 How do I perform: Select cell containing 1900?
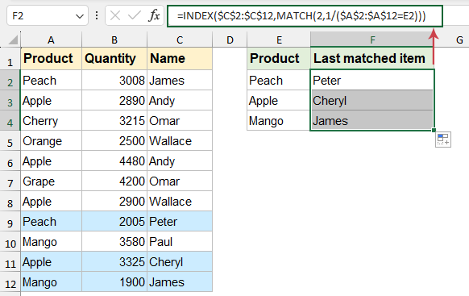click(x=114, y=282)
